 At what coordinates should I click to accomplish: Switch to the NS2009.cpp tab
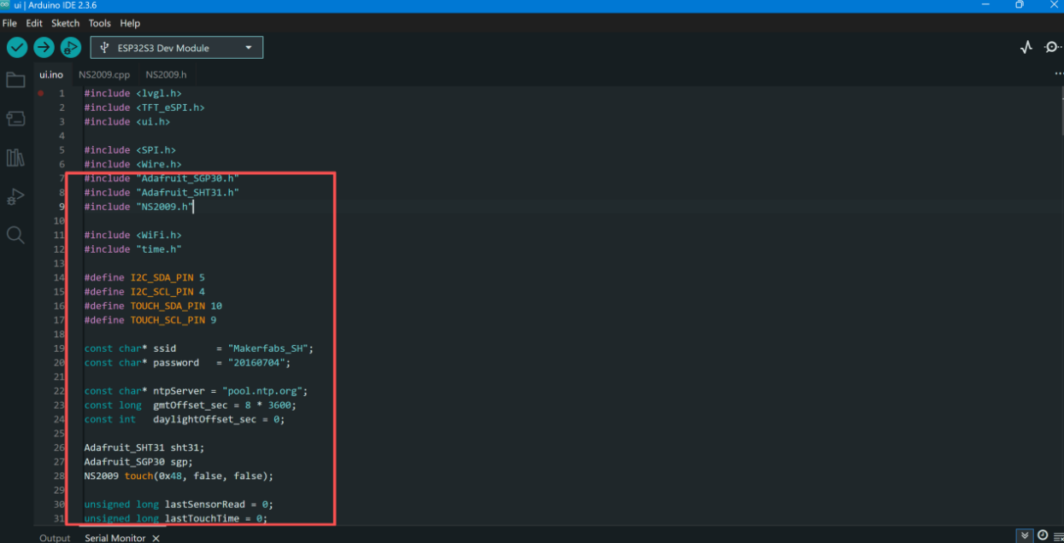coord(104,74)
